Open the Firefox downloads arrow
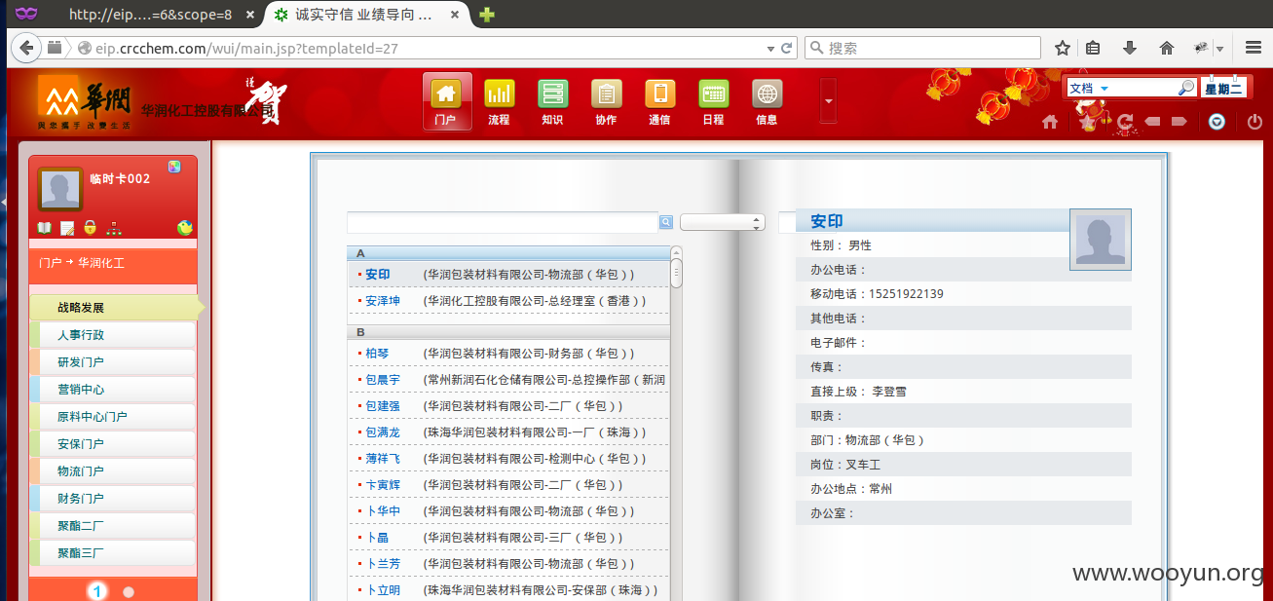This screenshot has height=601, width=1273. pyautogui.click(x=1130, y=48)
